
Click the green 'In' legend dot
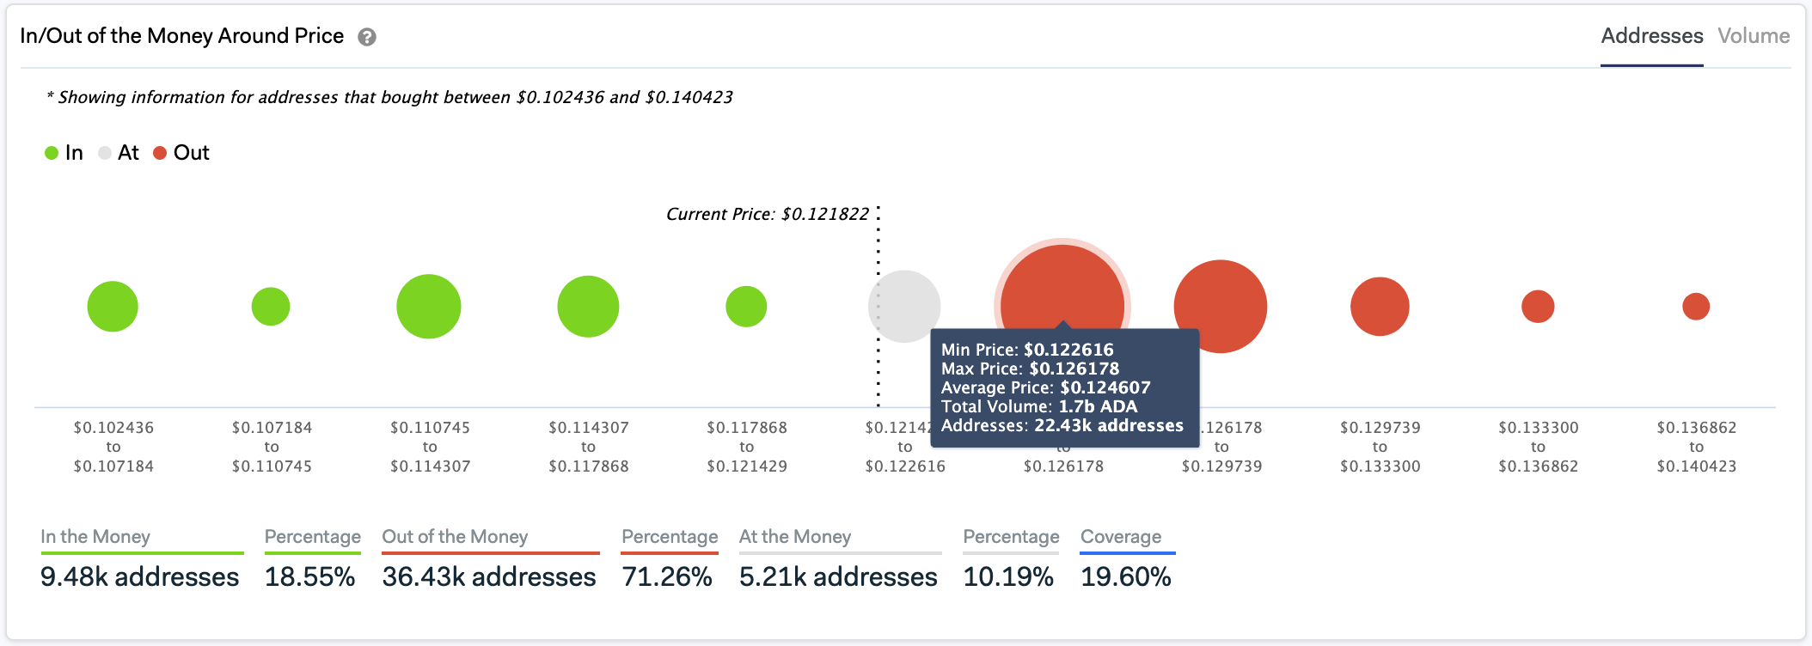click(x=51, y=152)
